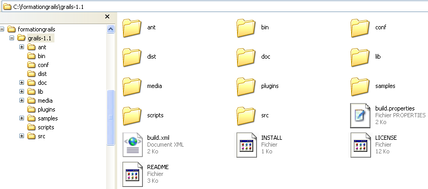Collapse the formationgrails tree node
The height and width of the screenshot is (189, 428).
coord(2,29)
